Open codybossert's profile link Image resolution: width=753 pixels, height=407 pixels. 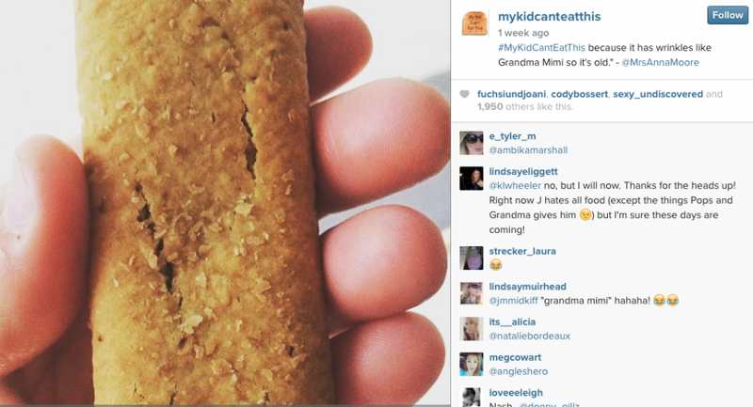(579, 94)
